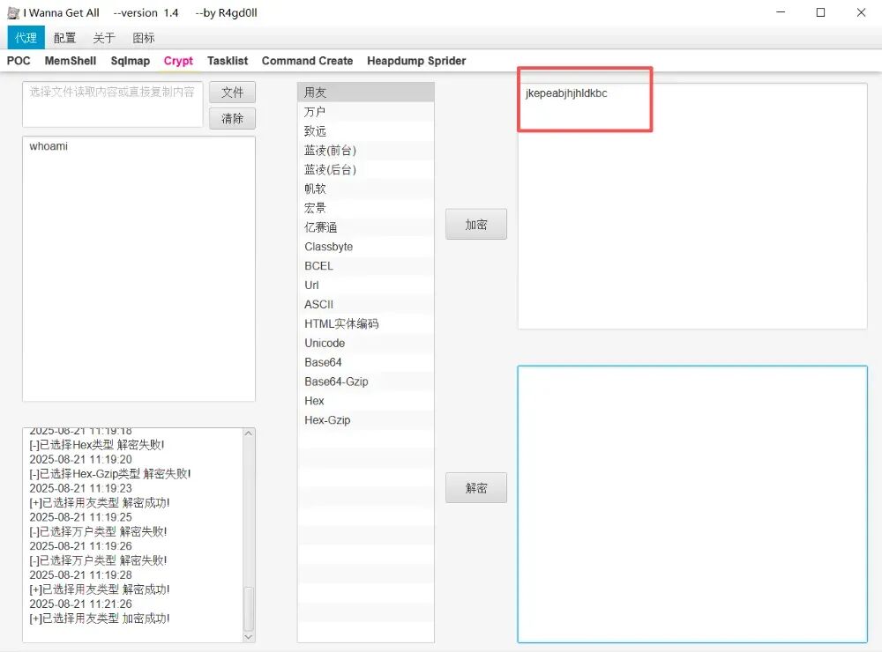Choose Base64 from the type list
Image resolution: width=882 pixels, height=652 pixels.
[x=323, y=362]
